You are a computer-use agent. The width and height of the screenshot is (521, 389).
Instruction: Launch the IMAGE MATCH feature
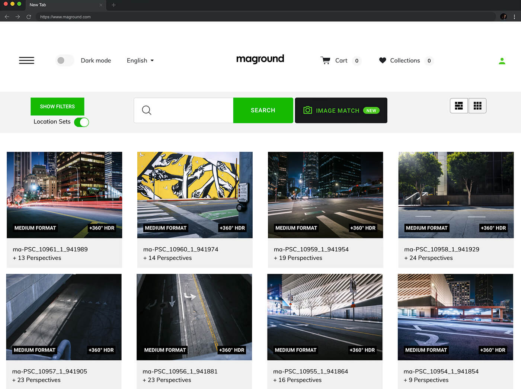point(341,110)
